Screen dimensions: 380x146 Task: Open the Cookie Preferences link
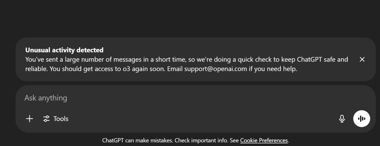pyautogui.click(x=264, y=141)
